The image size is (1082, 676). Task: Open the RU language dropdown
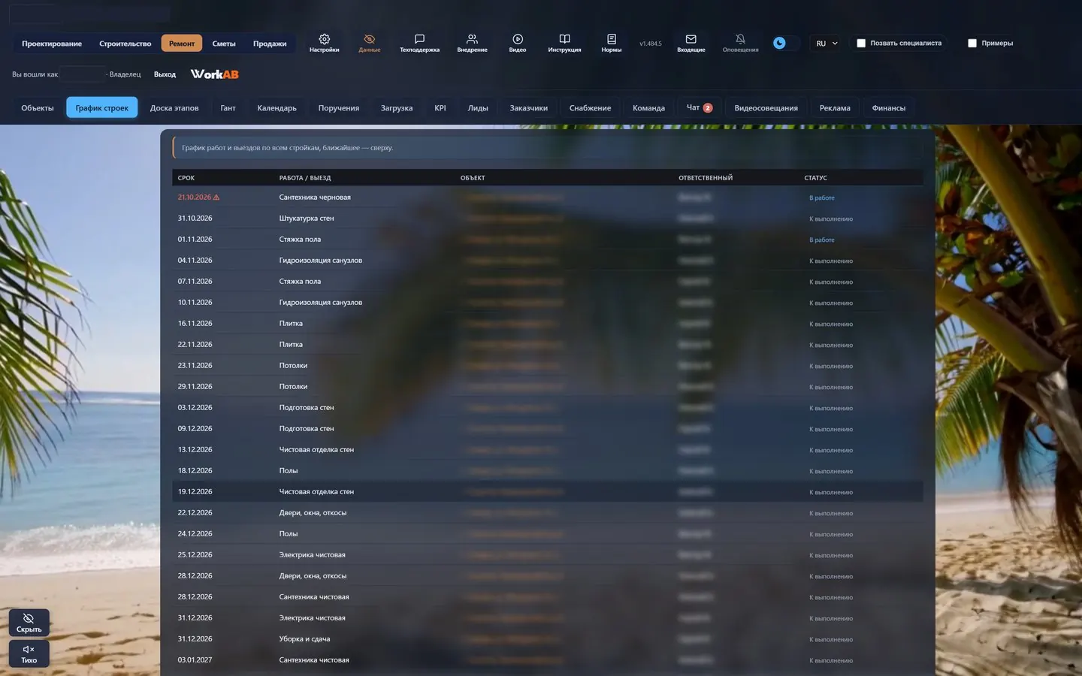click(827, 44)
